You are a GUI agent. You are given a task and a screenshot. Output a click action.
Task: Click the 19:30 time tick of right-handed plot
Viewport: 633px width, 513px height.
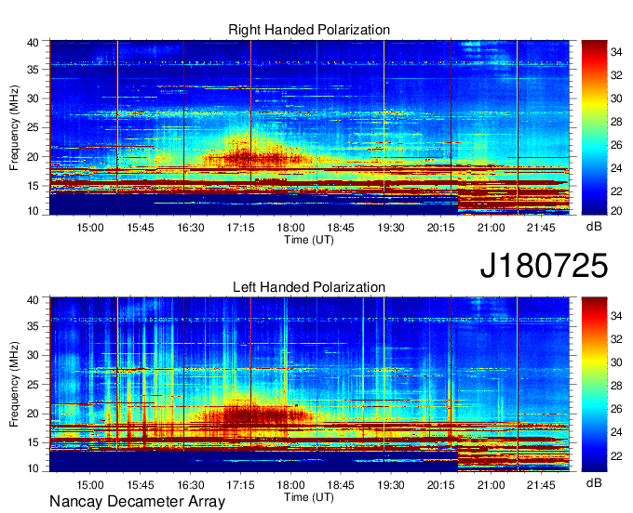pyautogui.click(x=391, y=228)
